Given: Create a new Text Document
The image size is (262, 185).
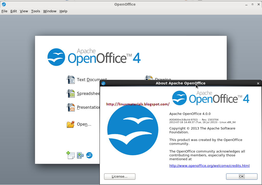Looking at the screenshot, I should tap(92, 80).
